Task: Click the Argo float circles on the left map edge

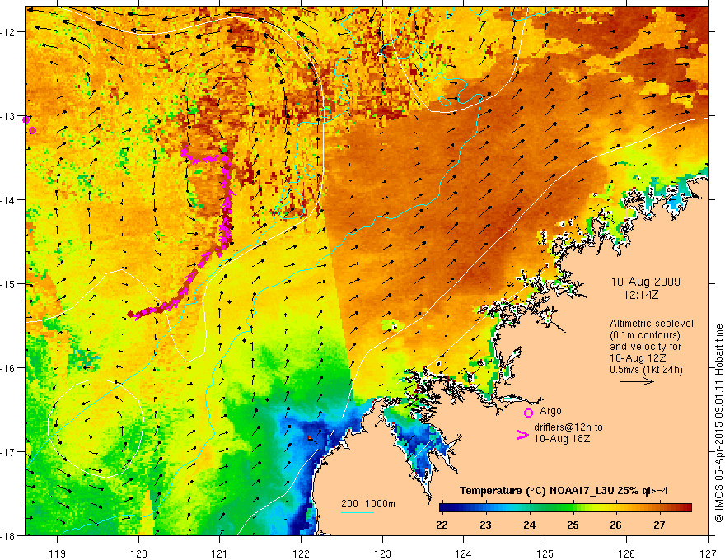Action: 29,125
